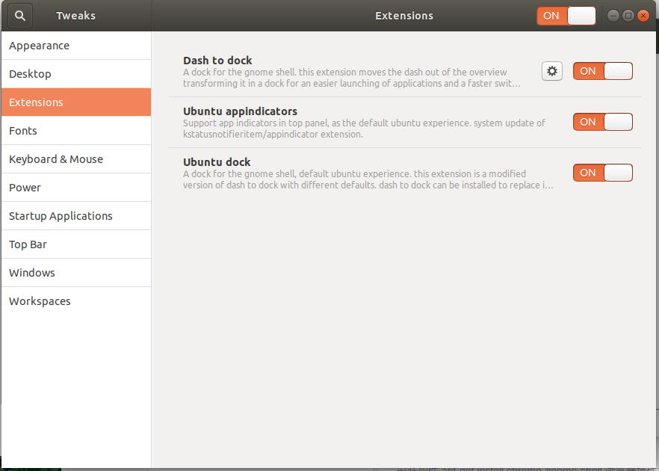The image size is (659, 471).
Task: Open Startup Applications
Action: pyautogui.click(x=60, y=216)
